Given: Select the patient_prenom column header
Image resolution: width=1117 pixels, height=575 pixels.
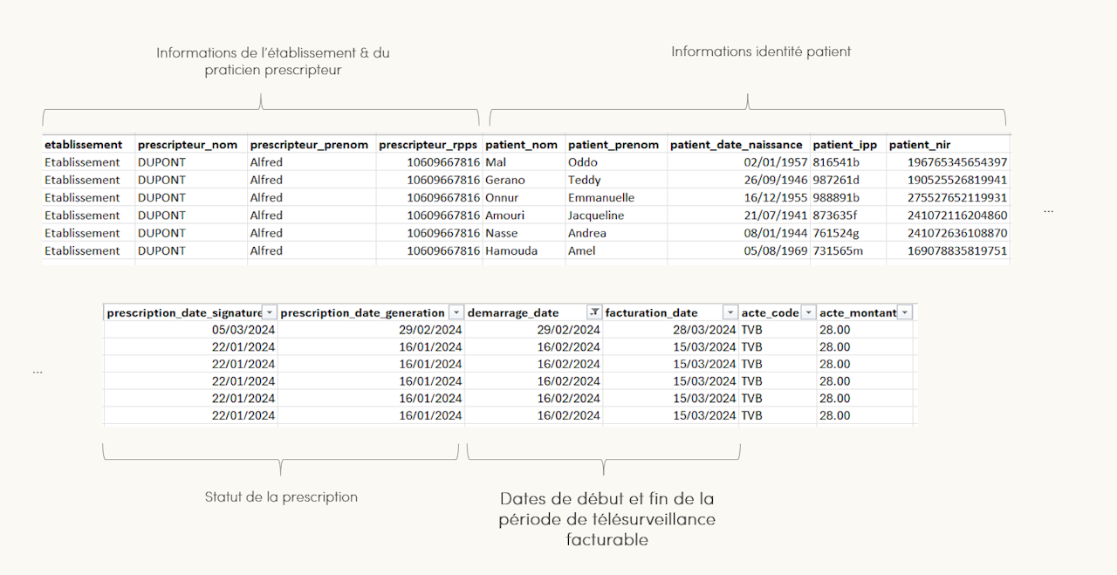Looking at the screenshot, I should coord(616,145).
